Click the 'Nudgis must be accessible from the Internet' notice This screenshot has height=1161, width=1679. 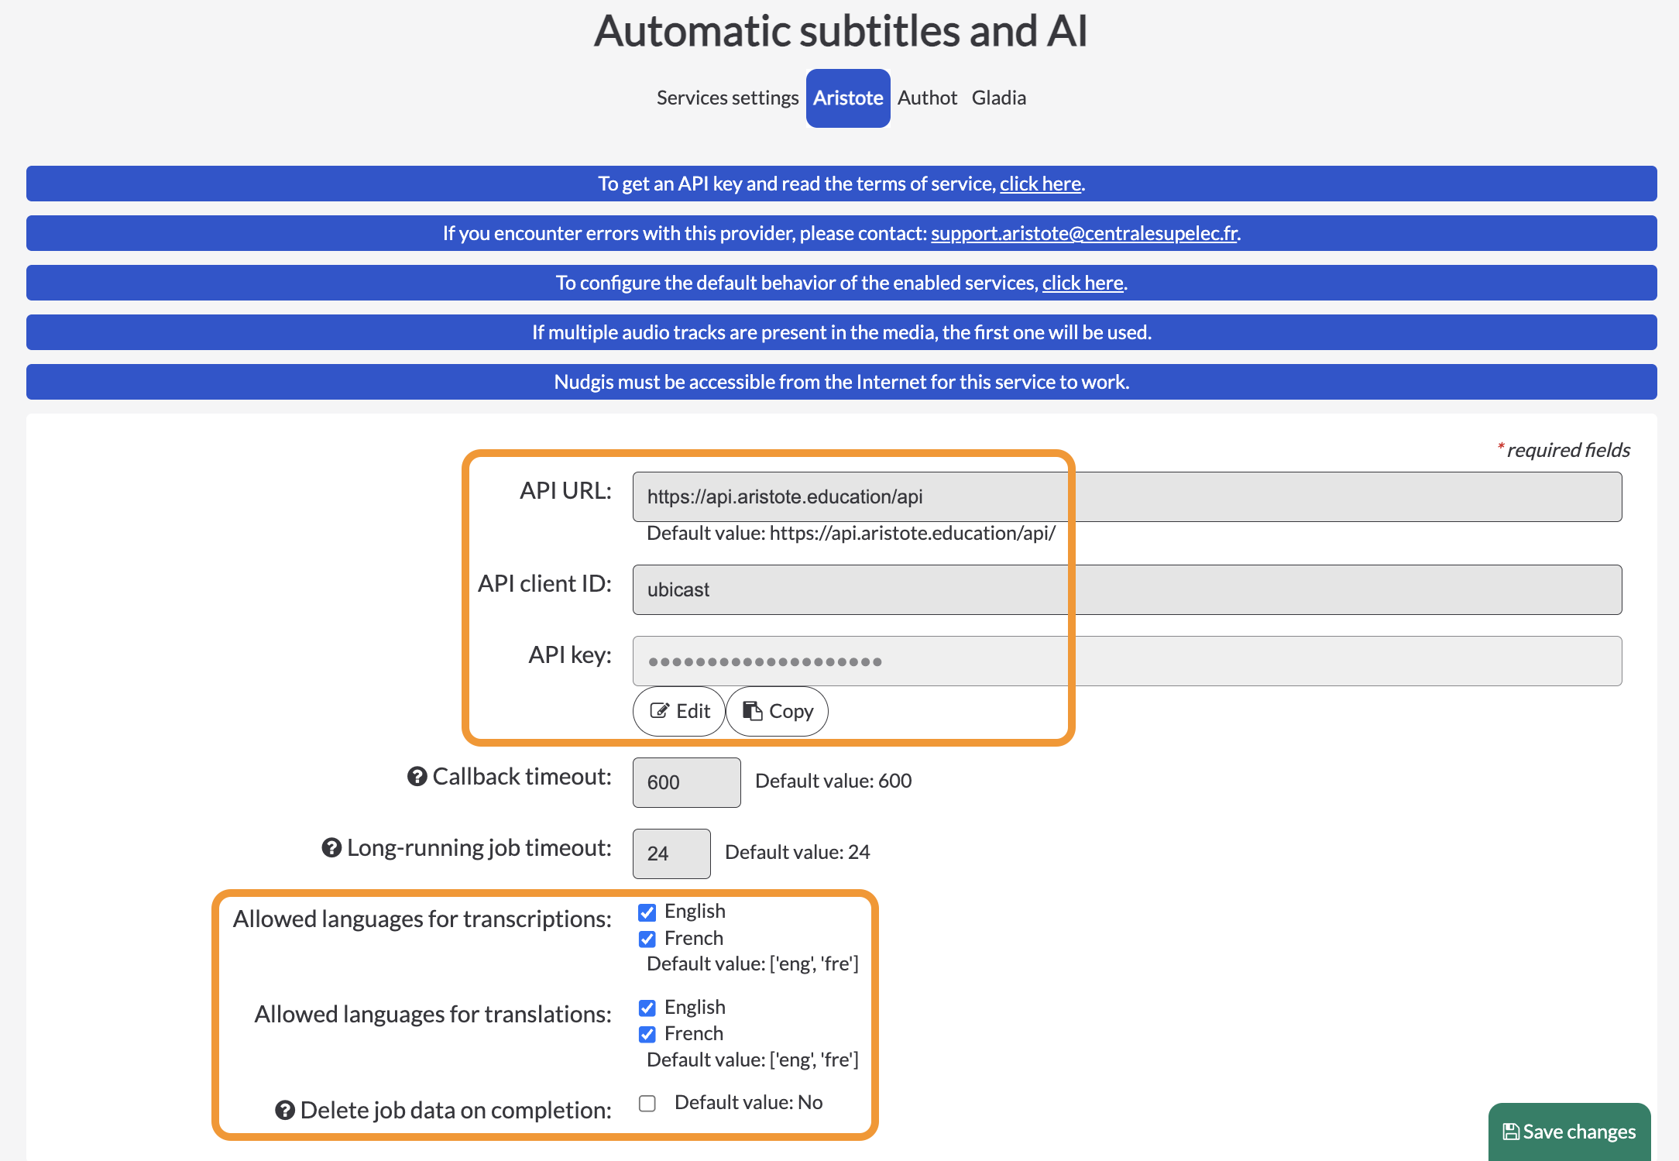coord(842,382)
